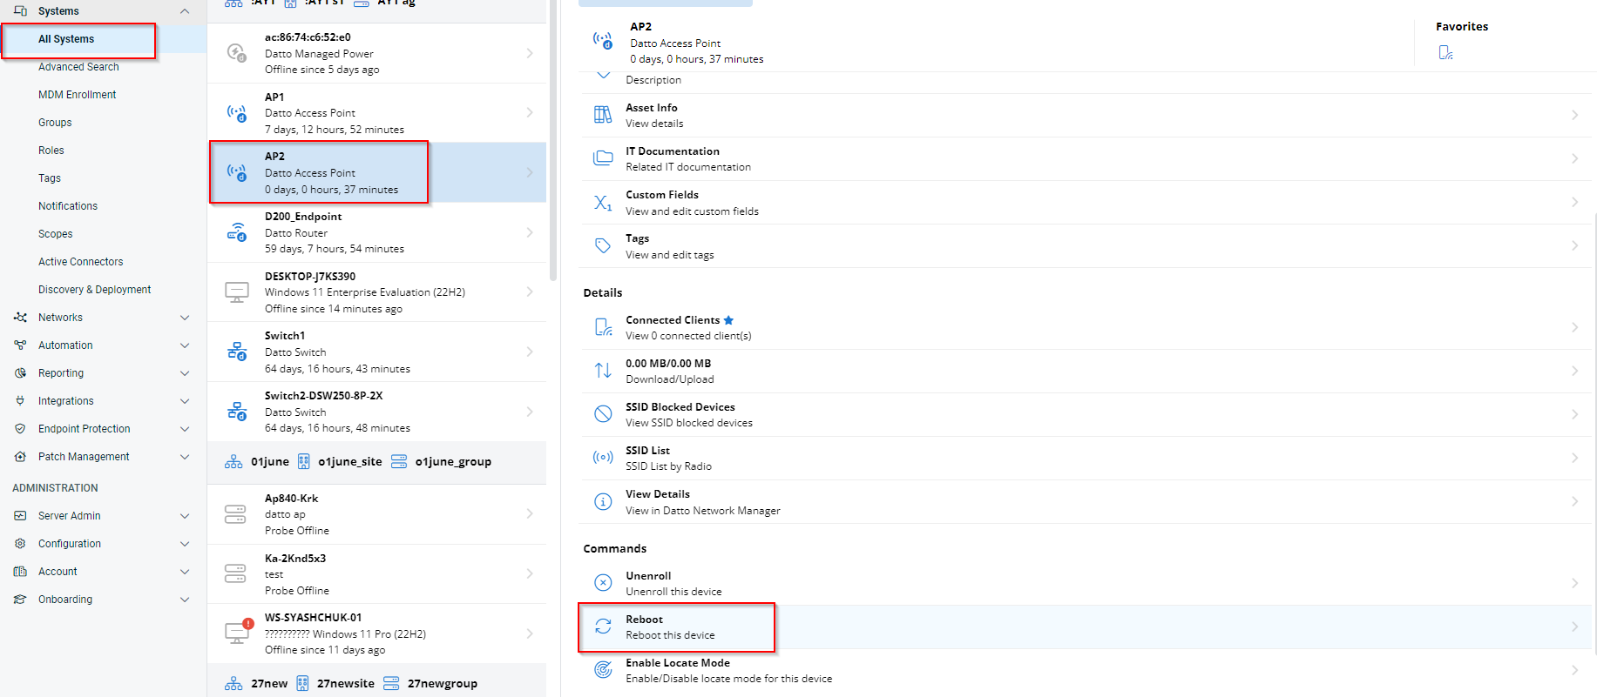
Task: Click the Favorites device icon
Action: [1445, 53]
